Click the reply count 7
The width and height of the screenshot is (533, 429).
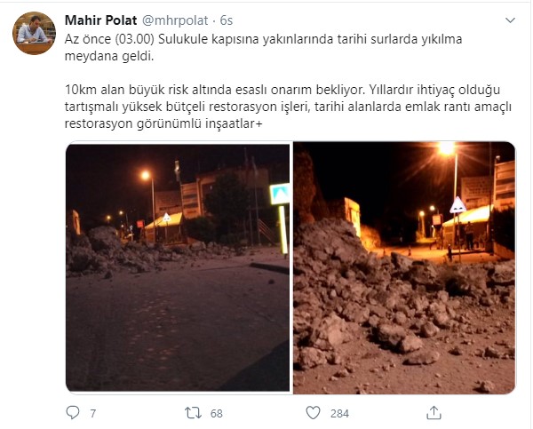[92, 413]
